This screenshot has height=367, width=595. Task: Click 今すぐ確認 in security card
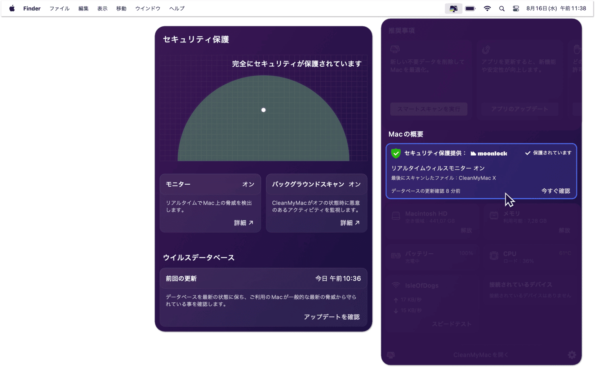tap(556, 191)
